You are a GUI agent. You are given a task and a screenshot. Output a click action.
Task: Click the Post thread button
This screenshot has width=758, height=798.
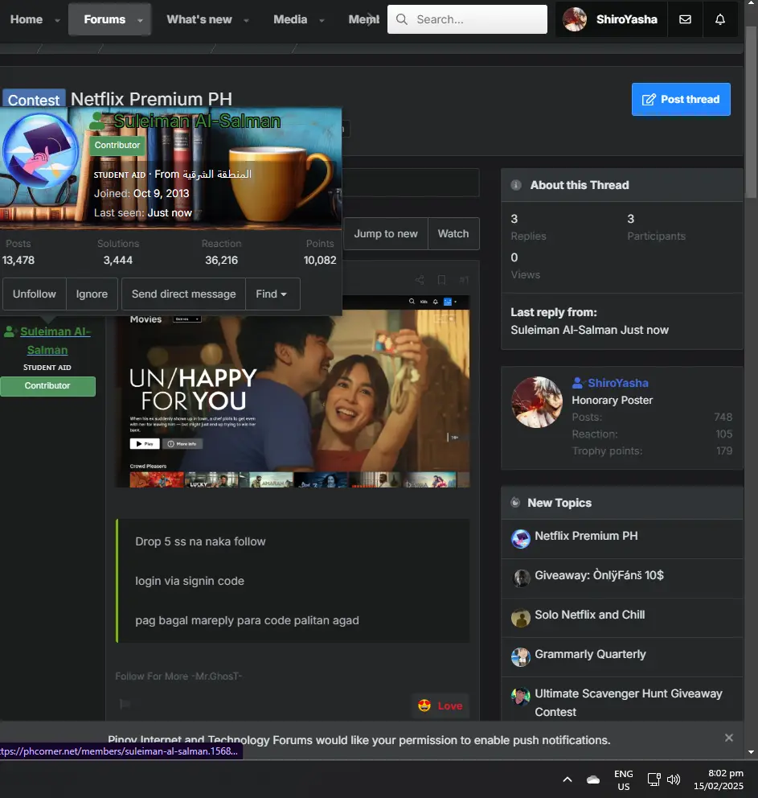point(681,99)
